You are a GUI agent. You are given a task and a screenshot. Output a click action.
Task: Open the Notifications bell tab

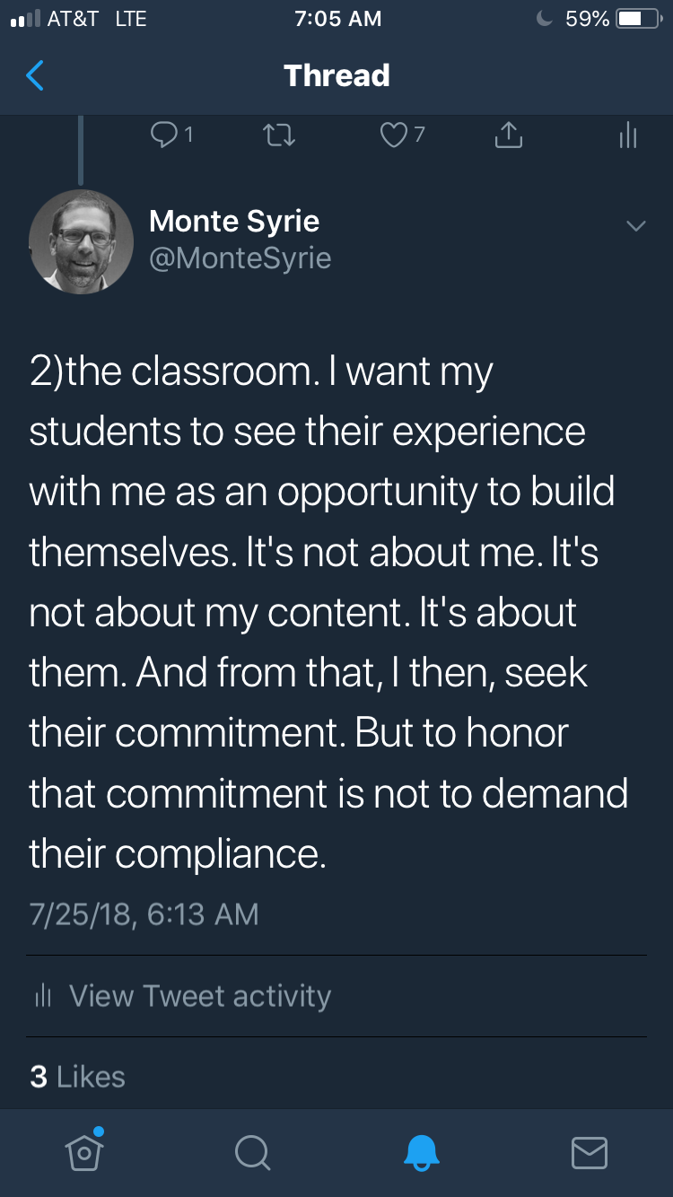(421, 1152)
